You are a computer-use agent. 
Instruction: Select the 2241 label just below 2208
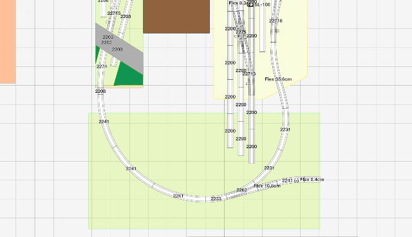[104, 122]
